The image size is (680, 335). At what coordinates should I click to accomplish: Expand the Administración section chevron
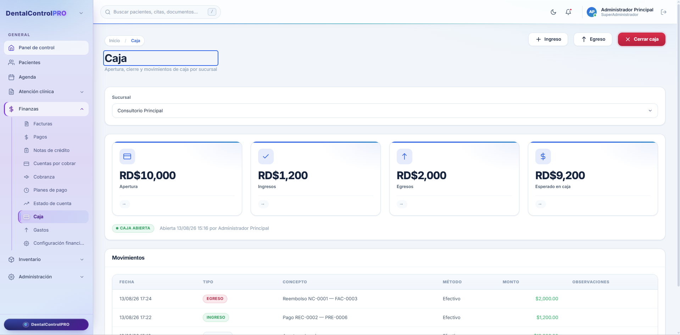pos(82,277)
